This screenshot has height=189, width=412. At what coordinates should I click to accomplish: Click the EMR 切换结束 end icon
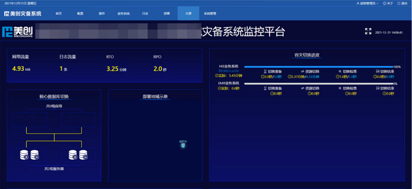pos(378,88)
